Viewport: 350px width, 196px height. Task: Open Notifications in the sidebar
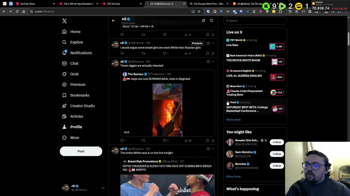pos(77,53)
